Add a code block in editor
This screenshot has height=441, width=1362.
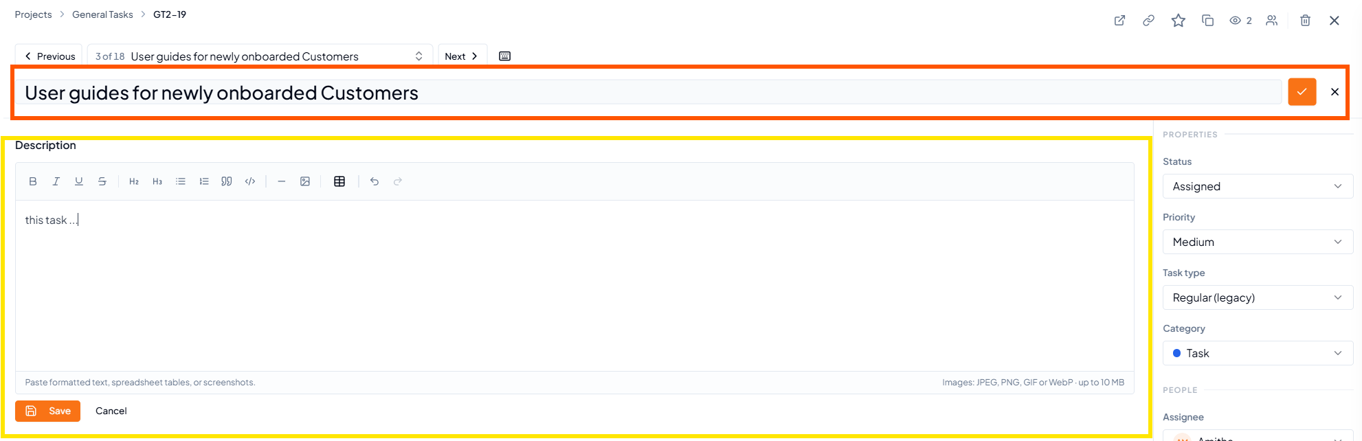click(250, 181)
